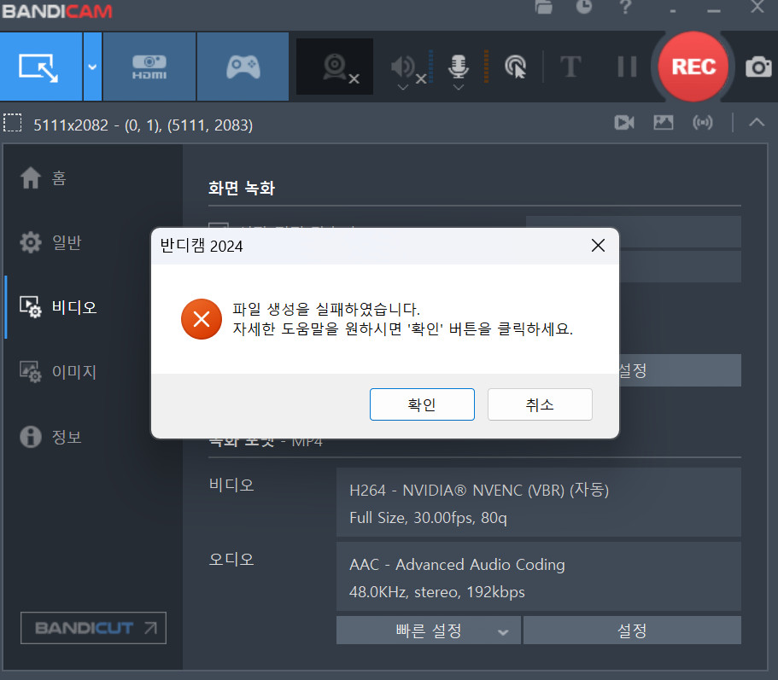Switch to game recording mode
This screenshot has width=778, height=680.
coord(243,67)
